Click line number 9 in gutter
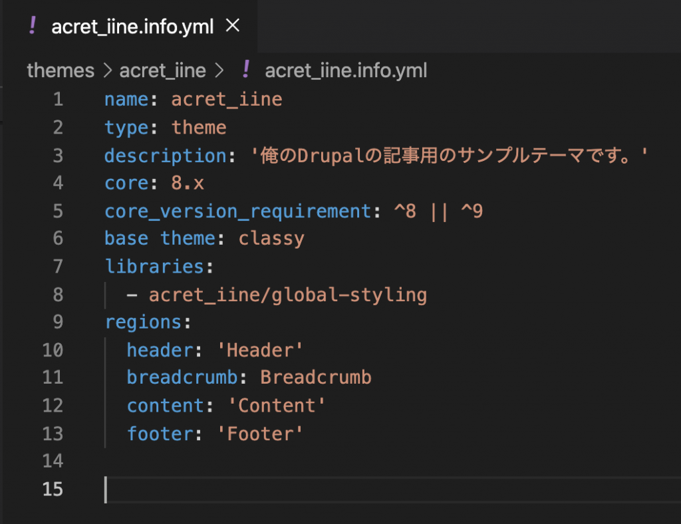The width and height of the screenshot is (681, 524). click(x=59, y=322)
